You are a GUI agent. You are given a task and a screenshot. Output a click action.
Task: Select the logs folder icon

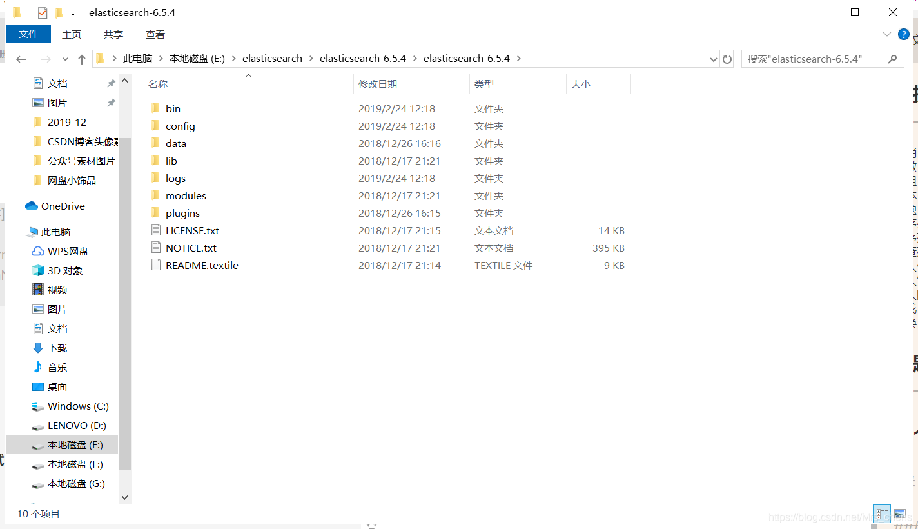click(x=155, y=178)
